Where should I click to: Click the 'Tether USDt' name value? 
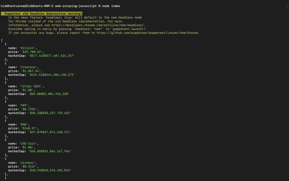[x=31, y=86]
